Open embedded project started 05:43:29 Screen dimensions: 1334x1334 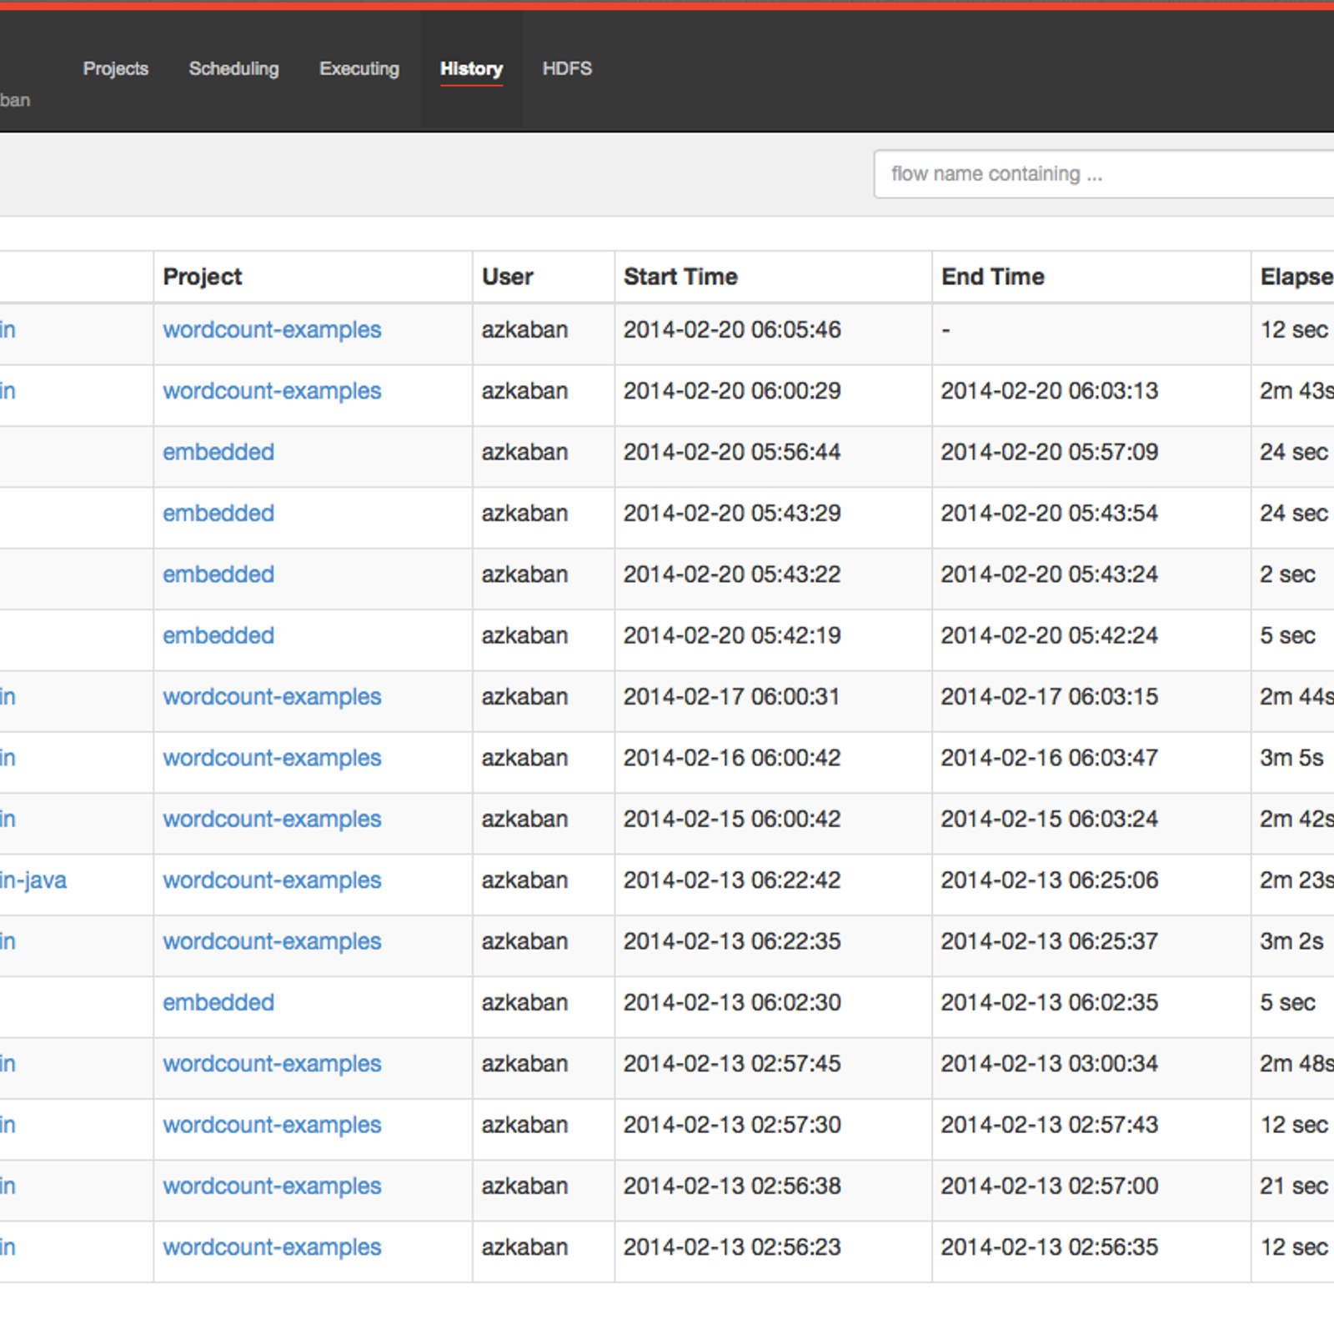[218, 513]
